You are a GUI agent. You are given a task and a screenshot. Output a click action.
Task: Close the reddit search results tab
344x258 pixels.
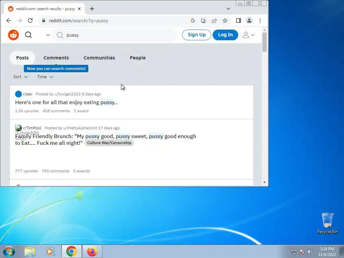(79, 9)
